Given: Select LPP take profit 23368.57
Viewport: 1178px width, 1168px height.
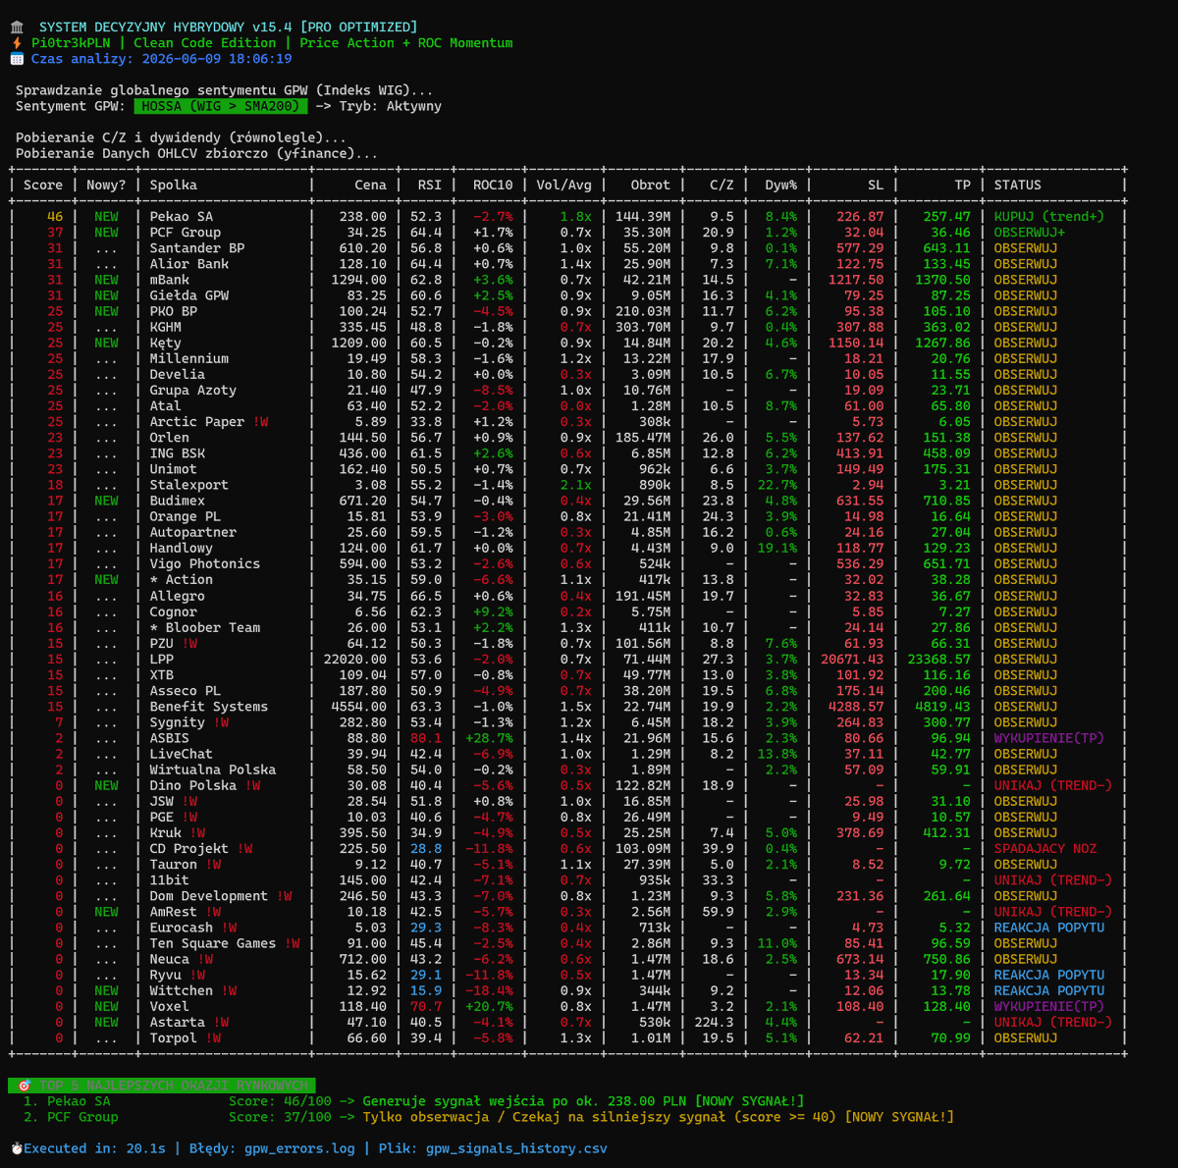Looking at the screenshot, I should [x=939, y=660].
